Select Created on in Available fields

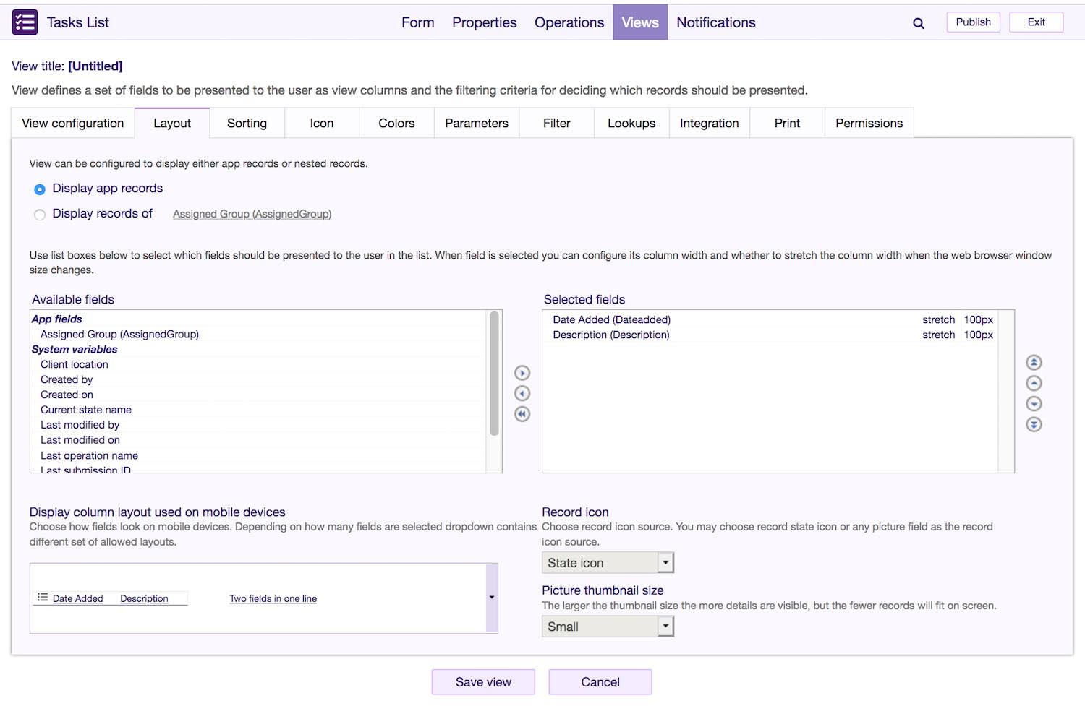(67, 395)
